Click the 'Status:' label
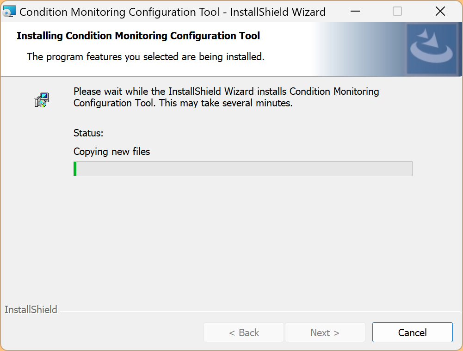The image size is (463, 351). pos(88,133)
